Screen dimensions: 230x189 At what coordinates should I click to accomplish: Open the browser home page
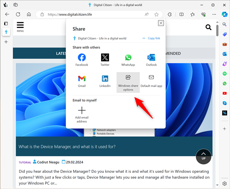[29, 14]
